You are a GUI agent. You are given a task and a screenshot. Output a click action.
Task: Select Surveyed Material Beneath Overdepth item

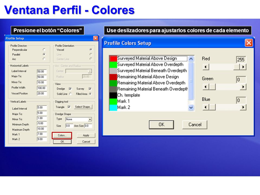(148, 71)
